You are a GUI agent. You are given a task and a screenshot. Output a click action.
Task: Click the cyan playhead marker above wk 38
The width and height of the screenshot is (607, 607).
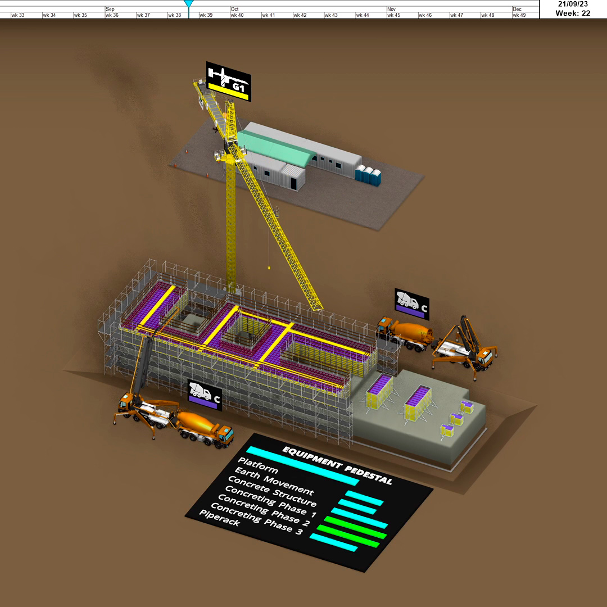pos(189,4)
